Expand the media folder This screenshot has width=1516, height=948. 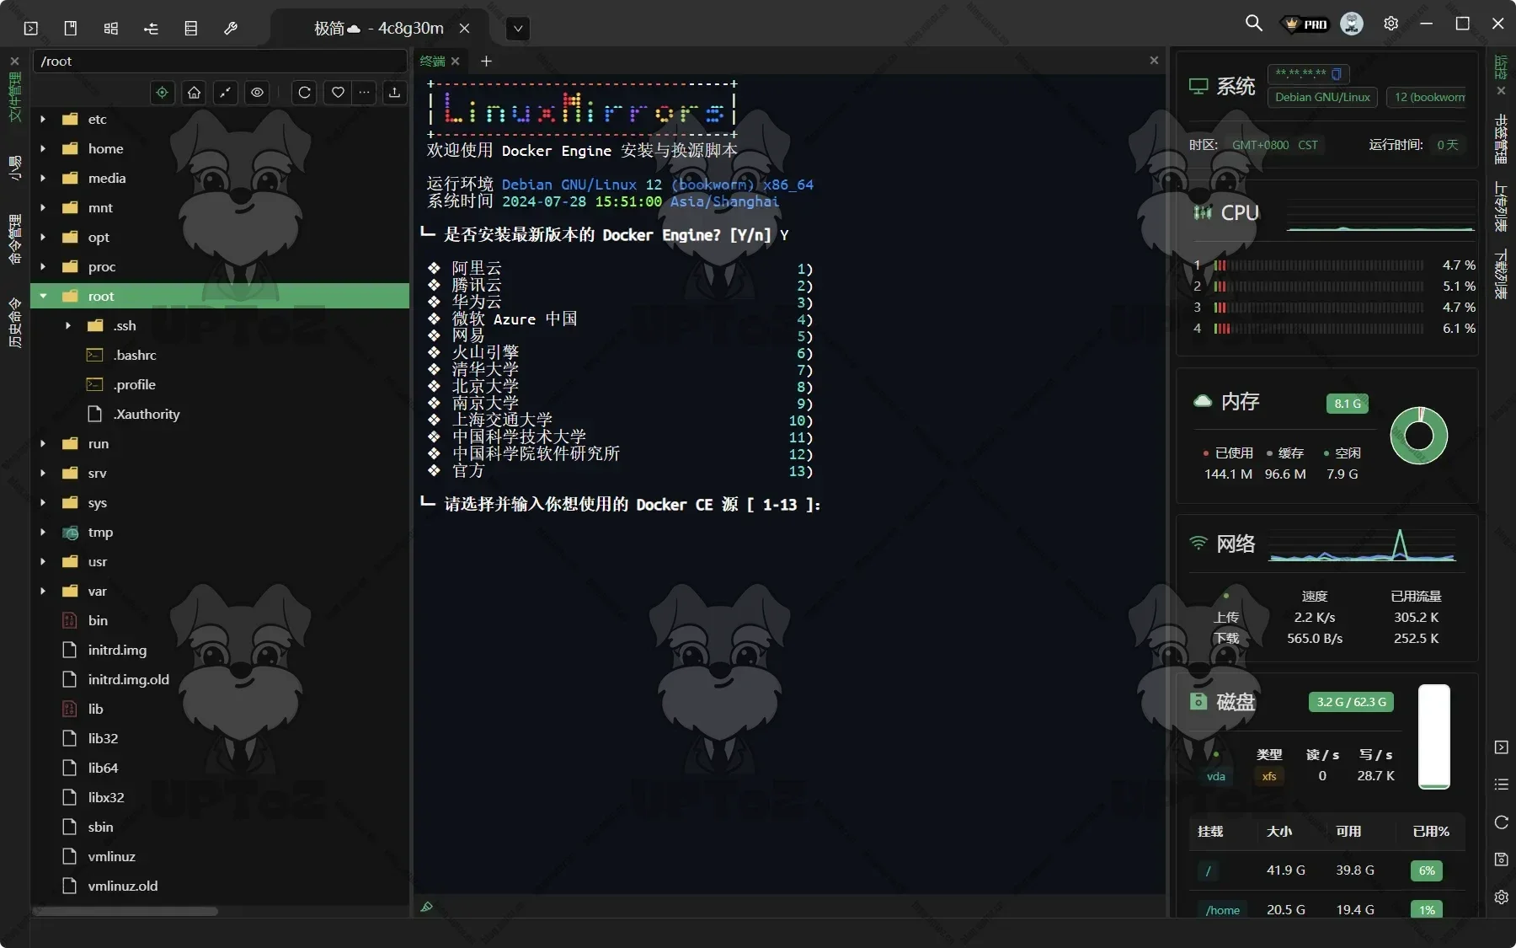43,178
